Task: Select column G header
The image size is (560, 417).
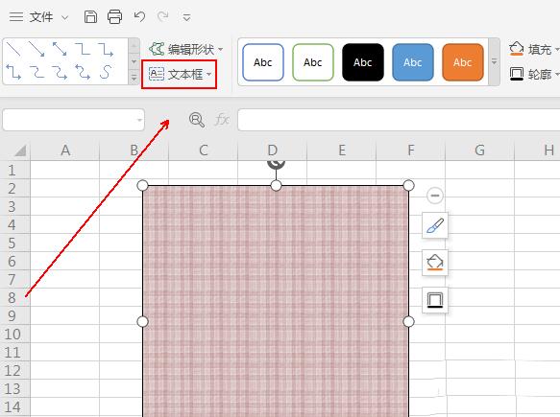Action: click(479, 151)
